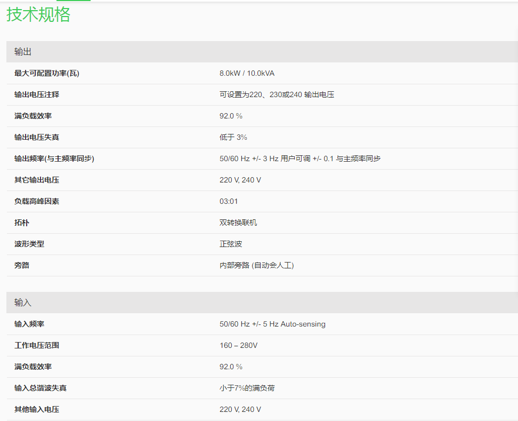Click the 160 – 280V voltage range value

coord(238,345)
